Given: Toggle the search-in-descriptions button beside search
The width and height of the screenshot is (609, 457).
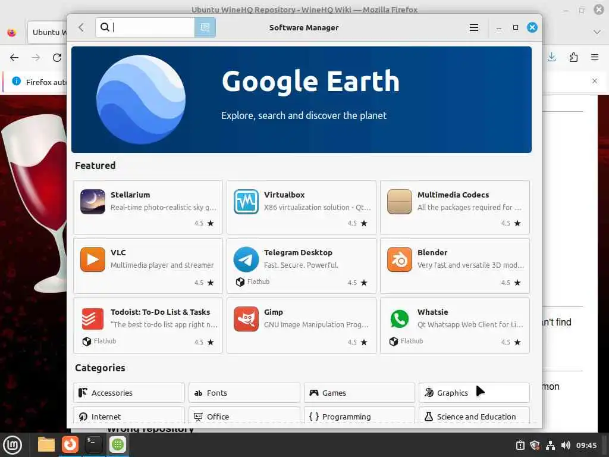Looking at the screenshot, I should 205,27.
